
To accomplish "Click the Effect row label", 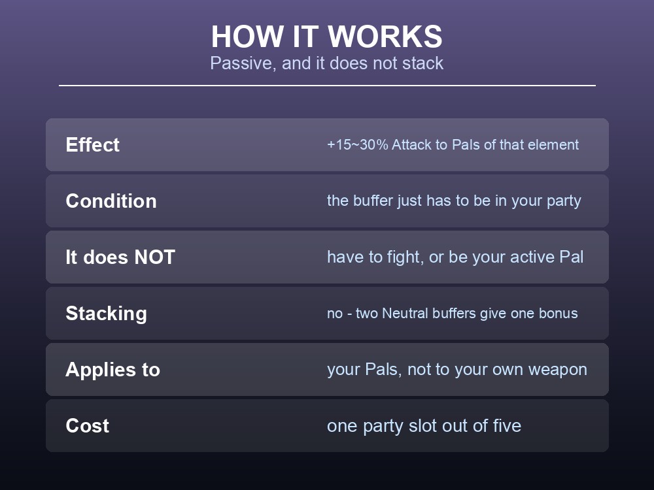I will 93,144.
